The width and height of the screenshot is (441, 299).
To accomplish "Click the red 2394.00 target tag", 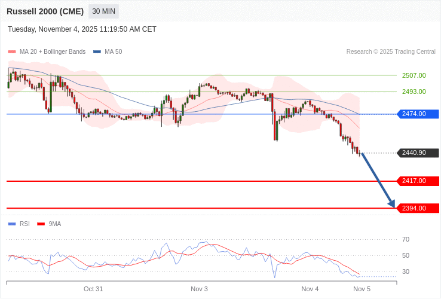I will coord(418,208).
